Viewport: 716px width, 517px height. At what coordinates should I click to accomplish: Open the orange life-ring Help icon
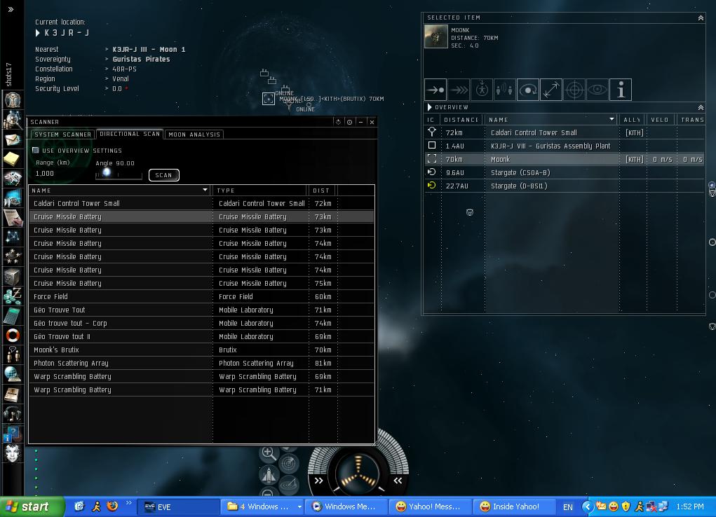point(13,336)
